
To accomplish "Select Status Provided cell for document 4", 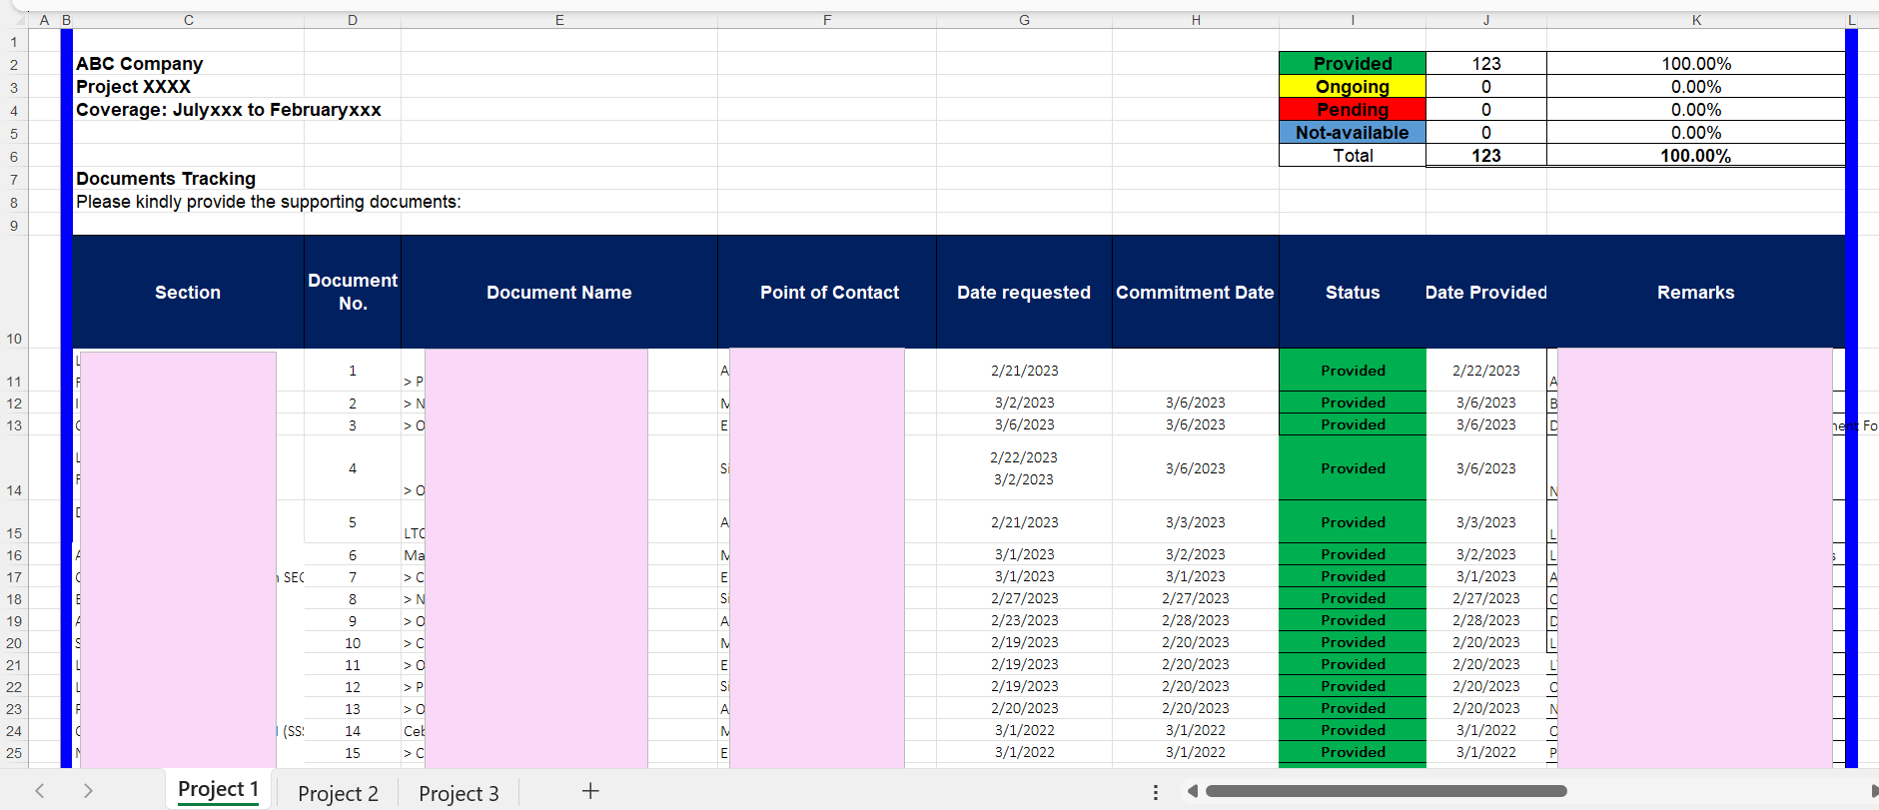I will coord(1353,467).
